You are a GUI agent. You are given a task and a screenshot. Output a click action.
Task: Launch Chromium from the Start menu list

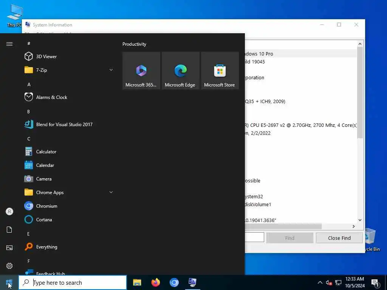(69, 206)
